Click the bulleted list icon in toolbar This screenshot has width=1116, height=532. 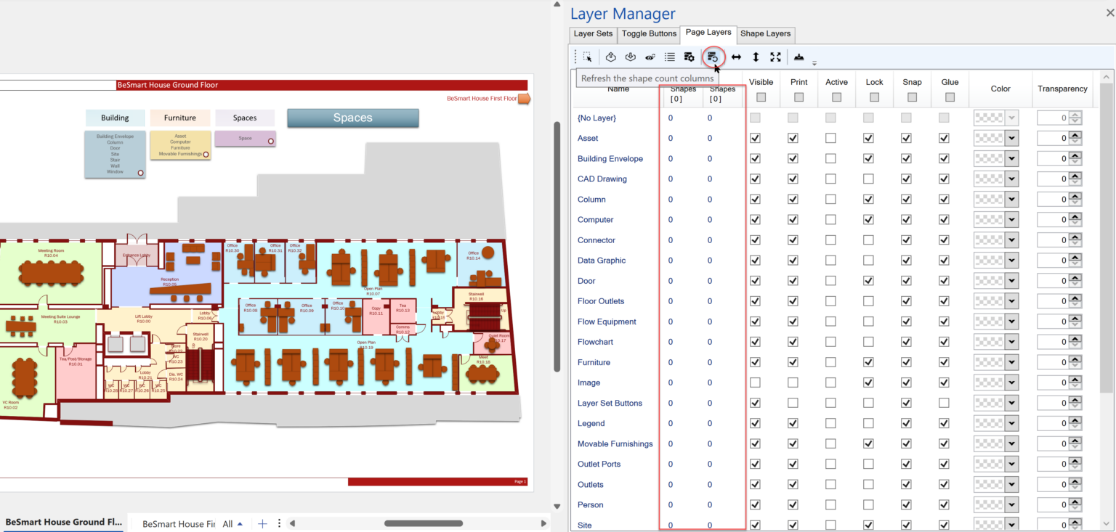click(x=670, y=57)
